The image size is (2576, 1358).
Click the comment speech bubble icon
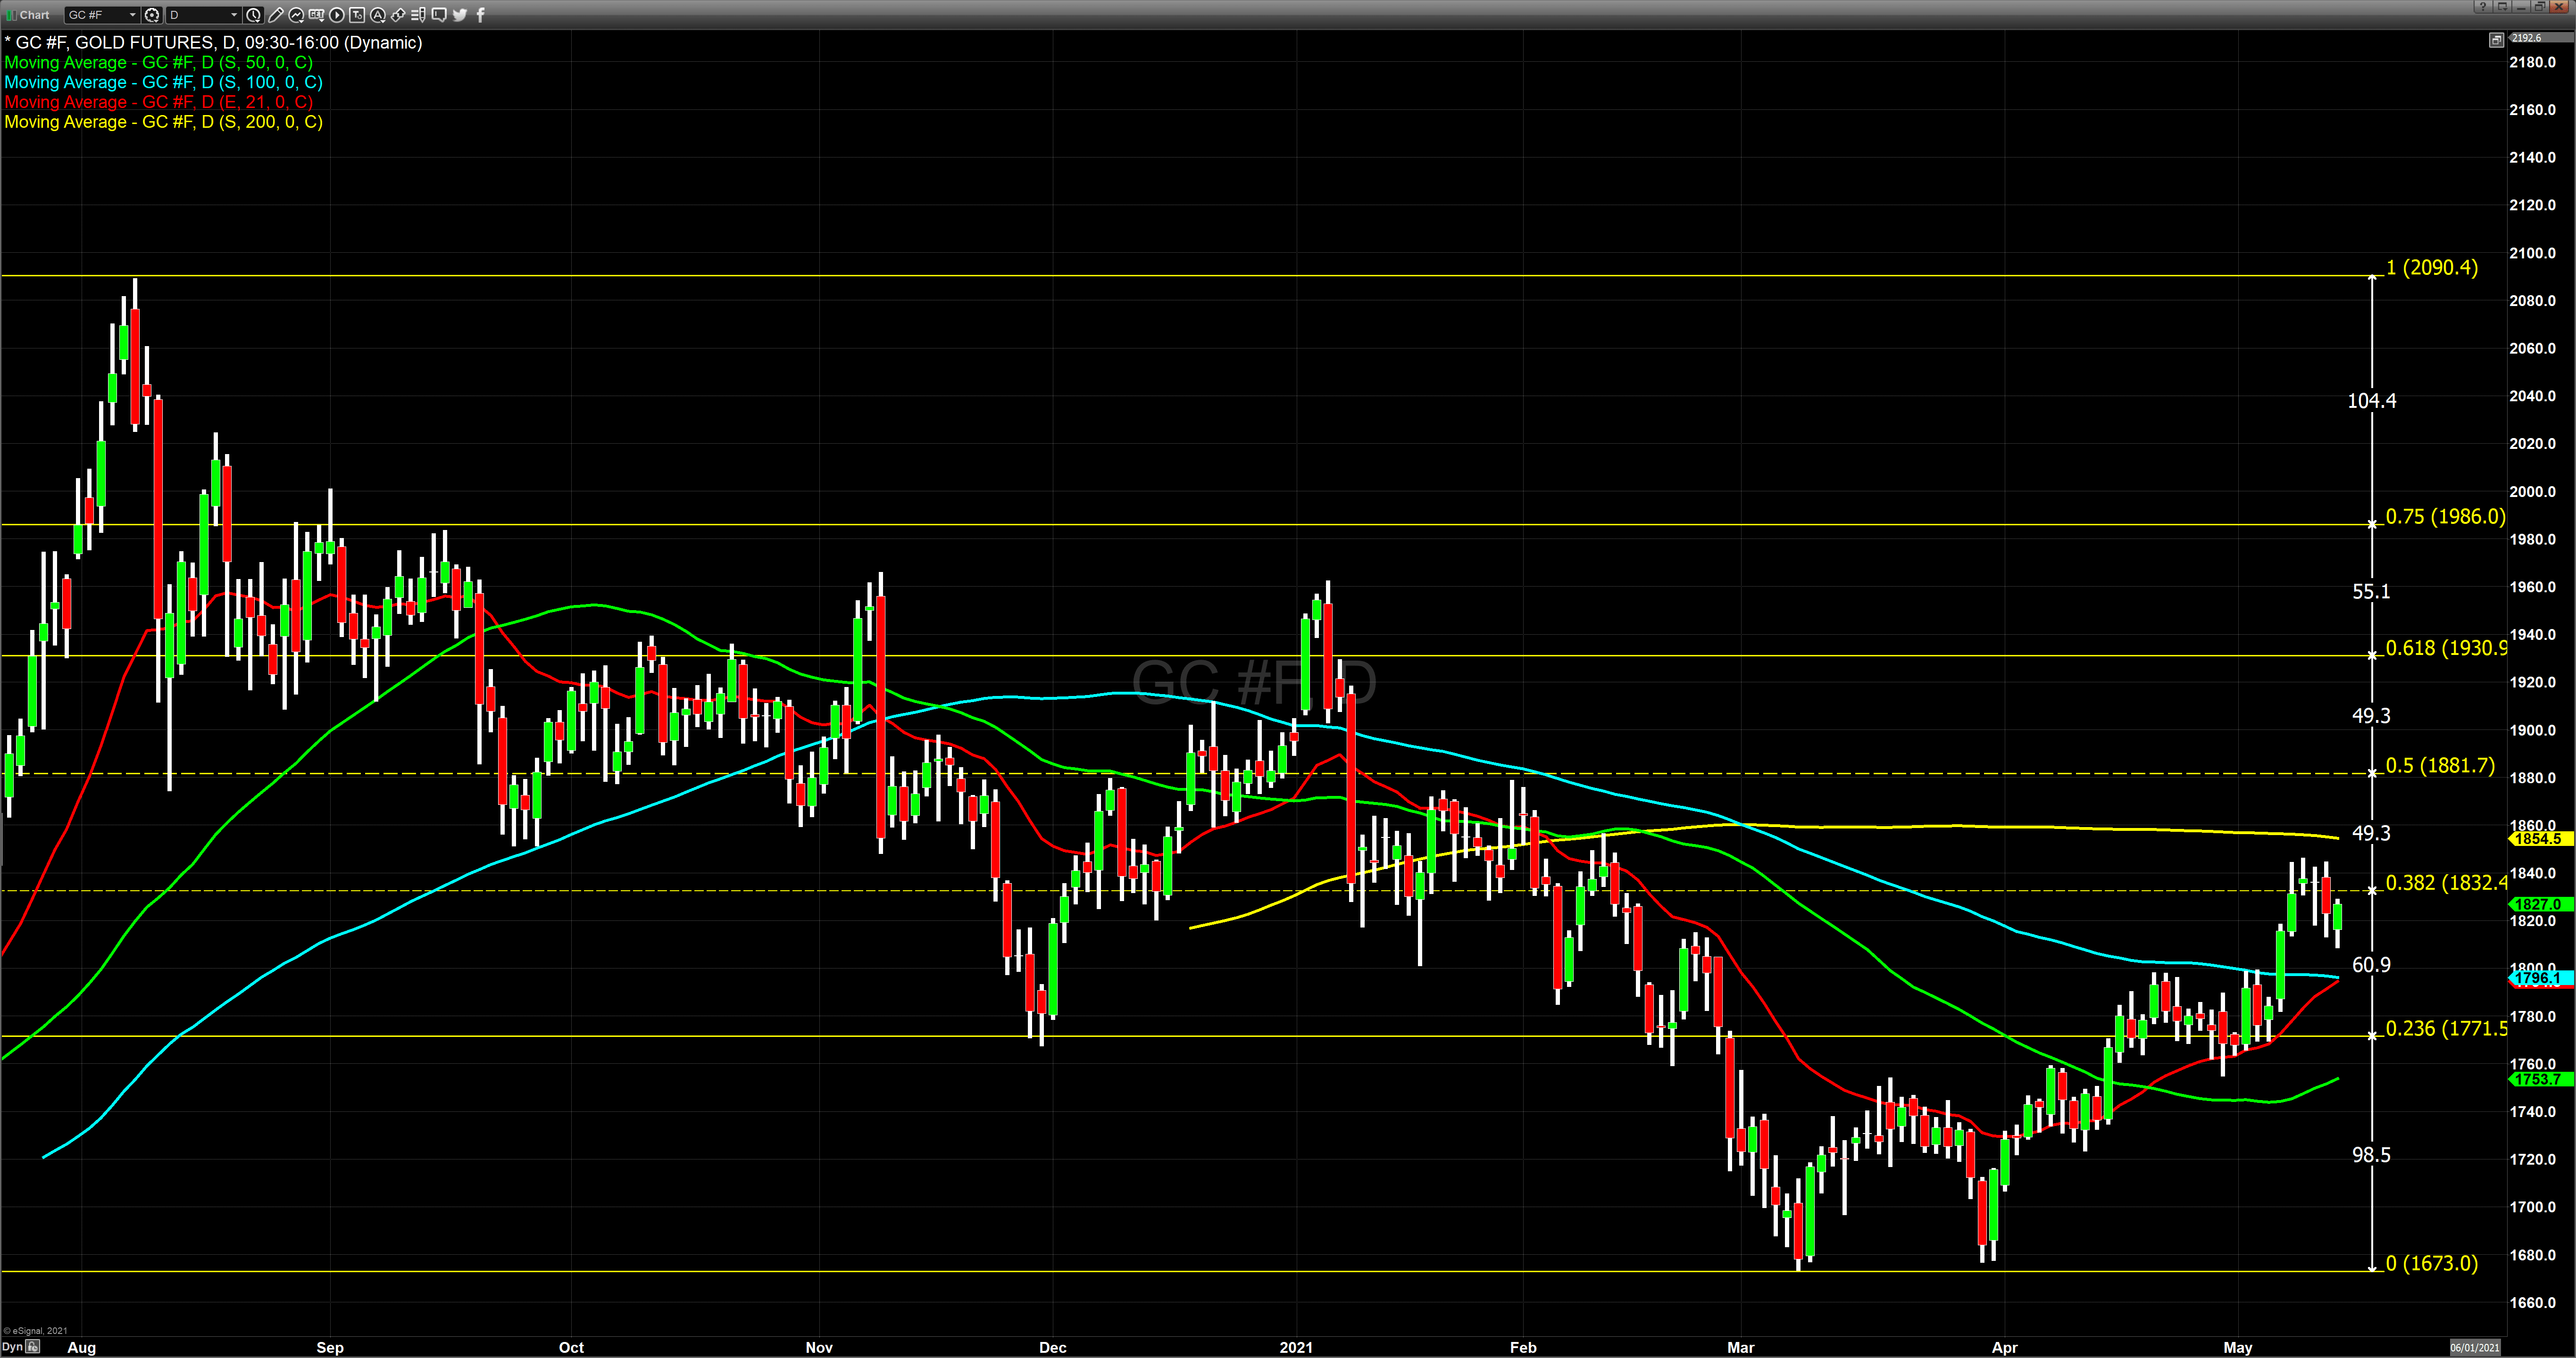coord(439,15)
